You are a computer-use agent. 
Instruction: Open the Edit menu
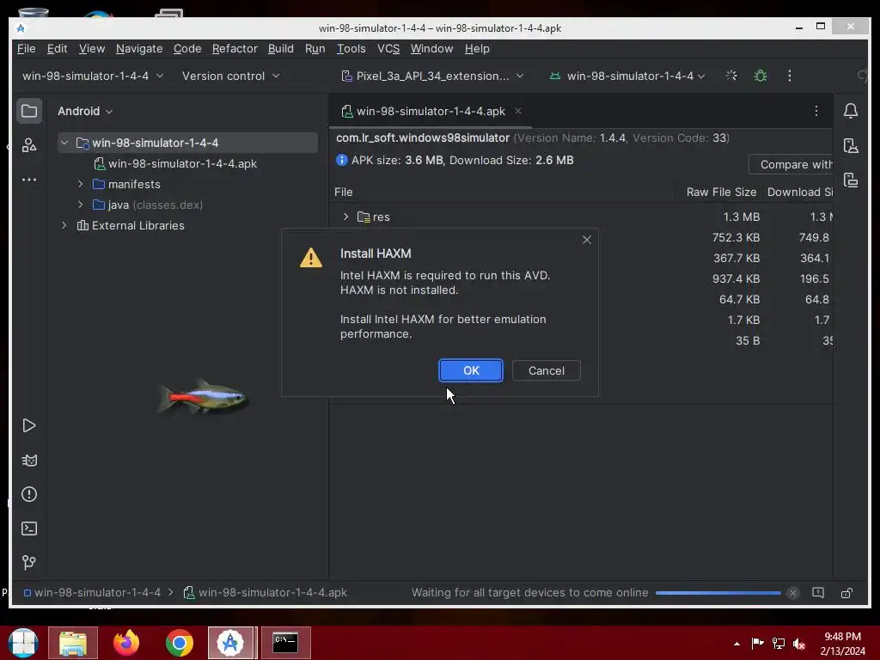57,49
